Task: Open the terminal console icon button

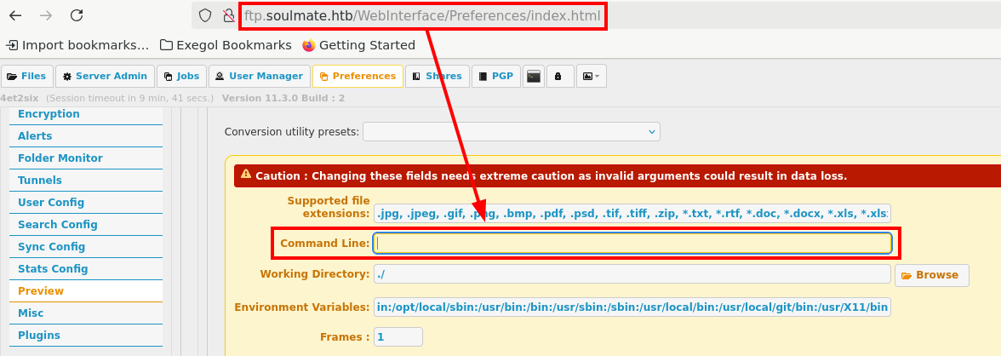Action: tap(534, 76)
